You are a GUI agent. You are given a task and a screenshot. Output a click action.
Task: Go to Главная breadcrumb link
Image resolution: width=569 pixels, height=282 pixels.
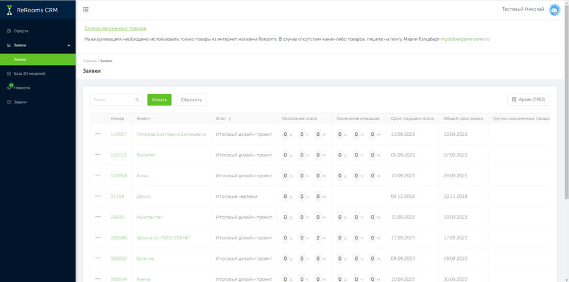pyautogui.click(x=89, y=61)
